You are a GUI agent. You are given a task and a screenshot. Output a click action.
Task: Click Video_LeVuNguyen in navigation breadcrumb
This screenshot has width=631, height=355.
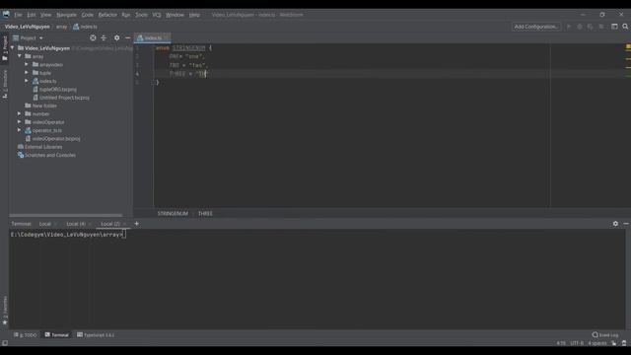[28, 27]
